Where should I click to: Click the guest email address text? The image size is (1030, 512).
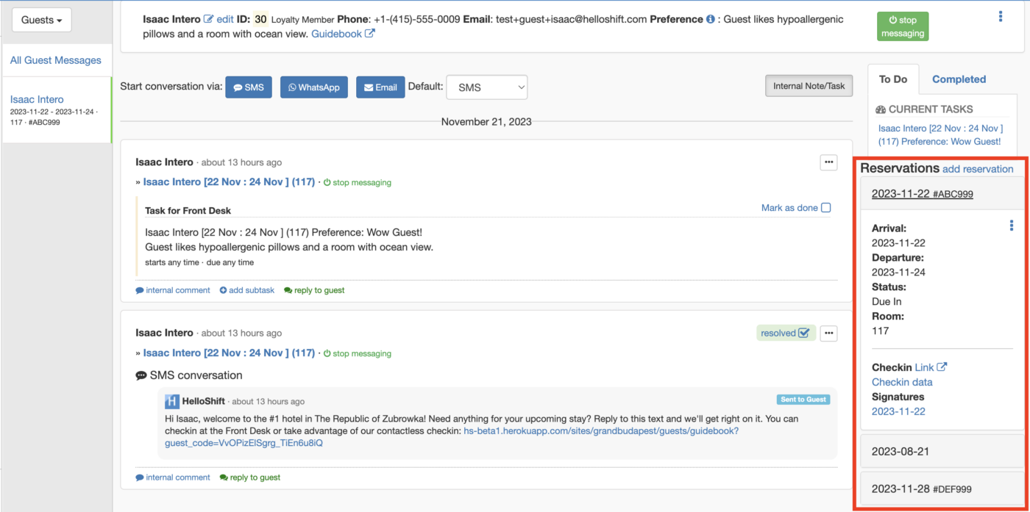[x=571, y=19]
